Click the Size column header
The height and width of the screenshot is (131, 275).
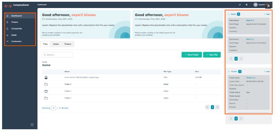tap(197, 71)
